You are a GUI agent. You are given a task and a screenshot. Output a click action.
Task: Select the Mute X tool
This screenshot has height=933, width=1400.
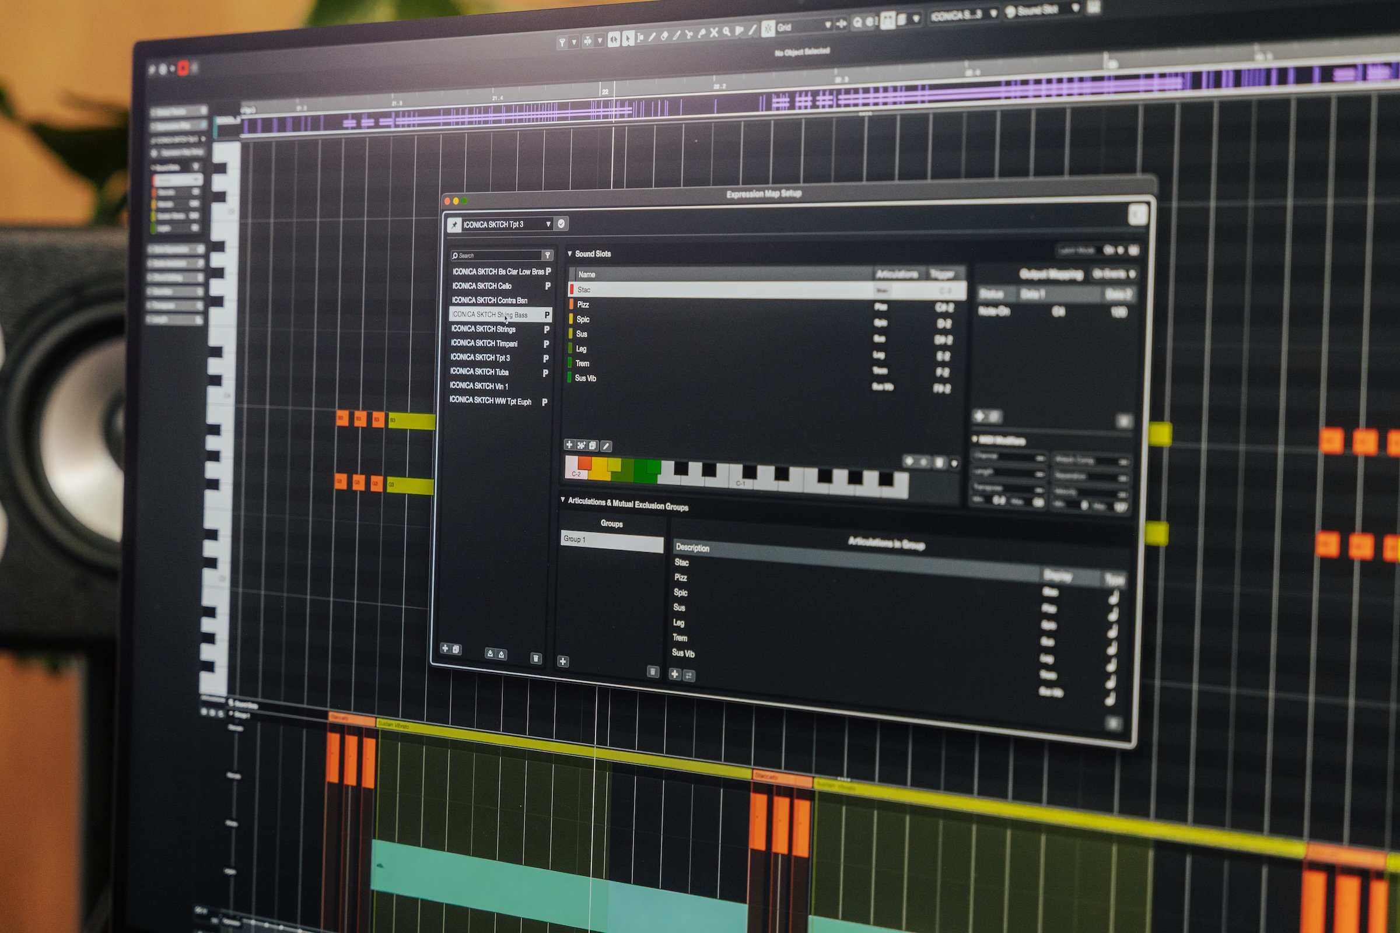coord(714,32)
